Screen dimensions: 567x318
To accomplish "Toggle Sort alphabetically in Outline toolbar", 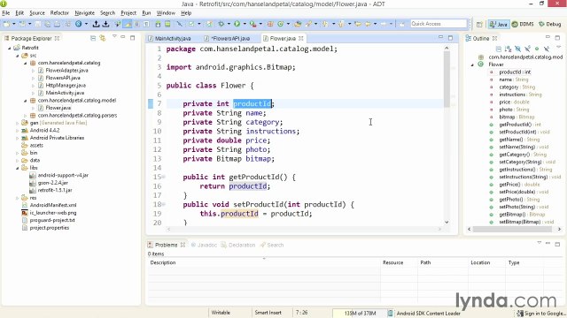I will (508, 49).
